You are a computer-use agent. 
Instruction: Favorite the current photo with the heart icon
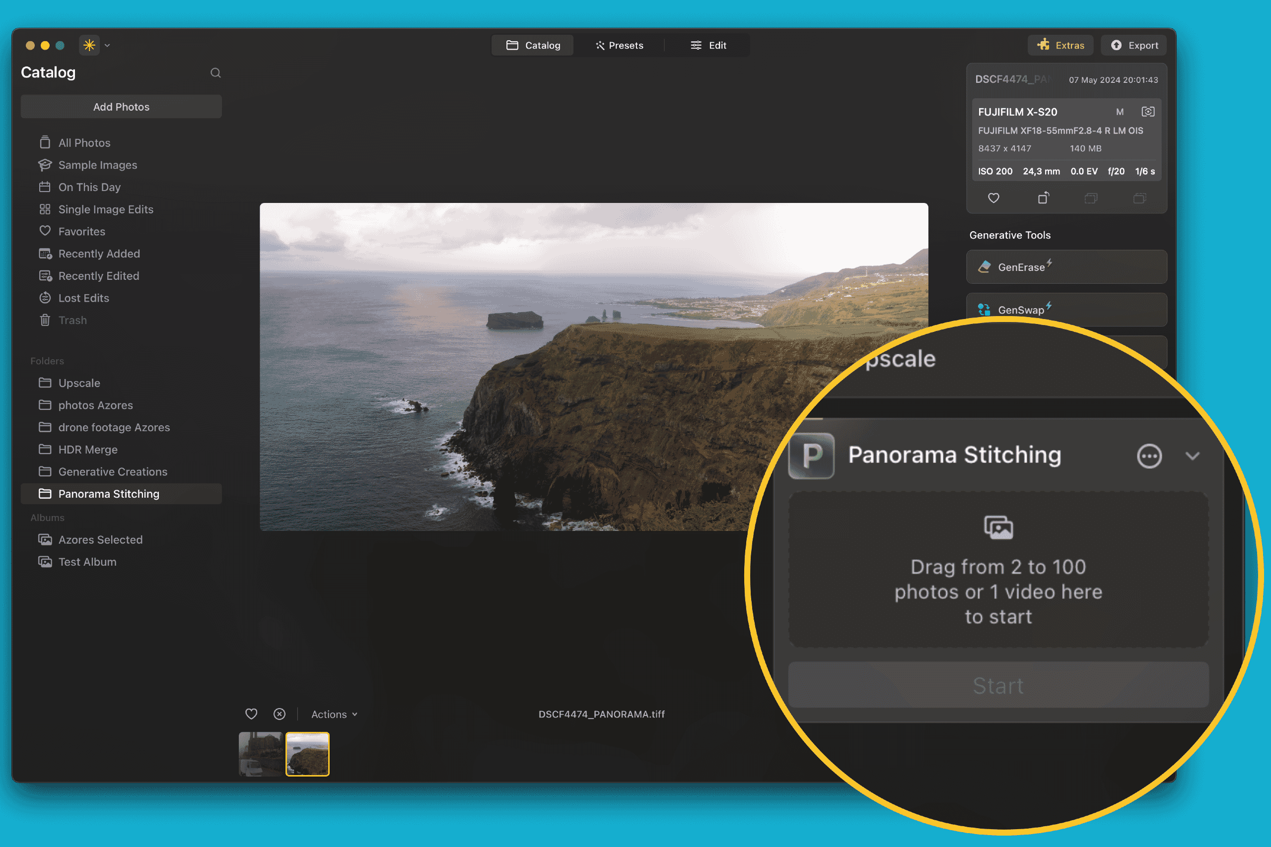251,714
